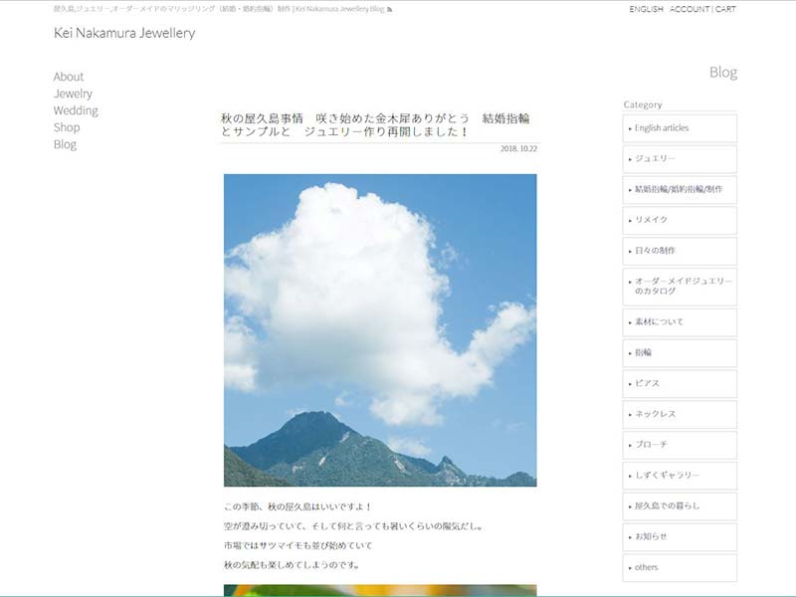Open the 屋久島での暮らし category
The image size is (796, 597).
[681, 506]
